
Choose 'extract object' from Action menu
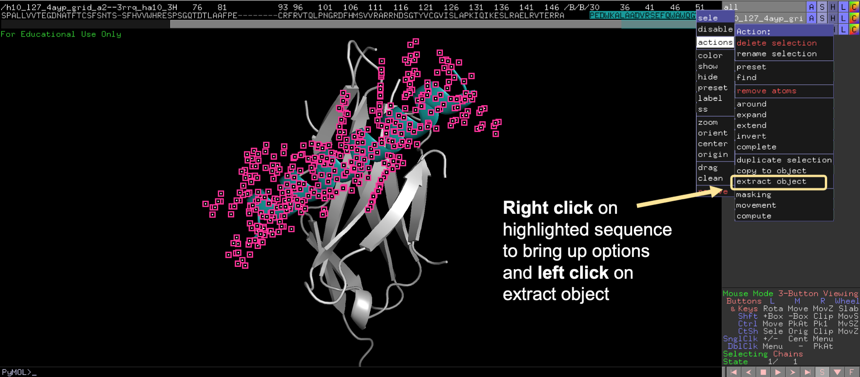(771, 182)
